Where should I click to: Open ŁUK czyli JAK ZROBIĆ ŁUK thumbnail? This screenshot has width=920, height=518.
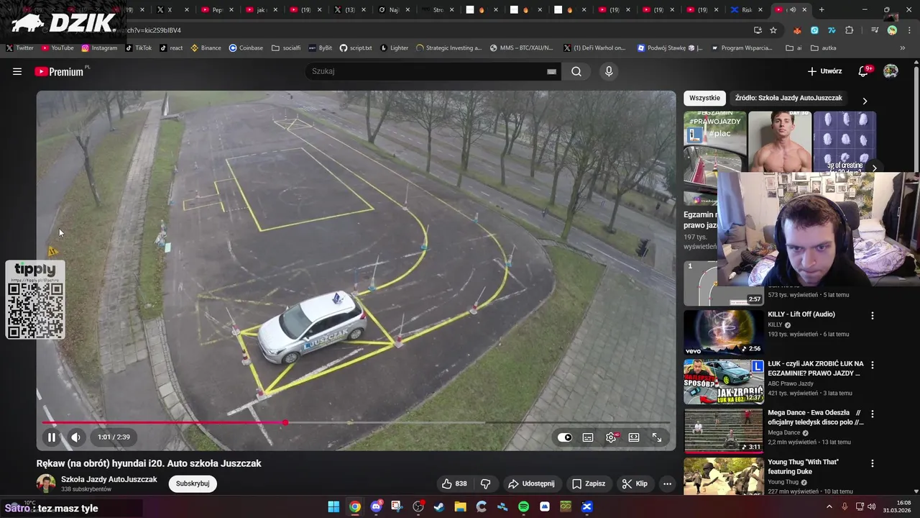(723, 381)
